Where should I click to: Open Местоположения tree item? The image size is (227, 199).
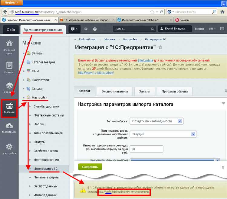click(46, 160)
